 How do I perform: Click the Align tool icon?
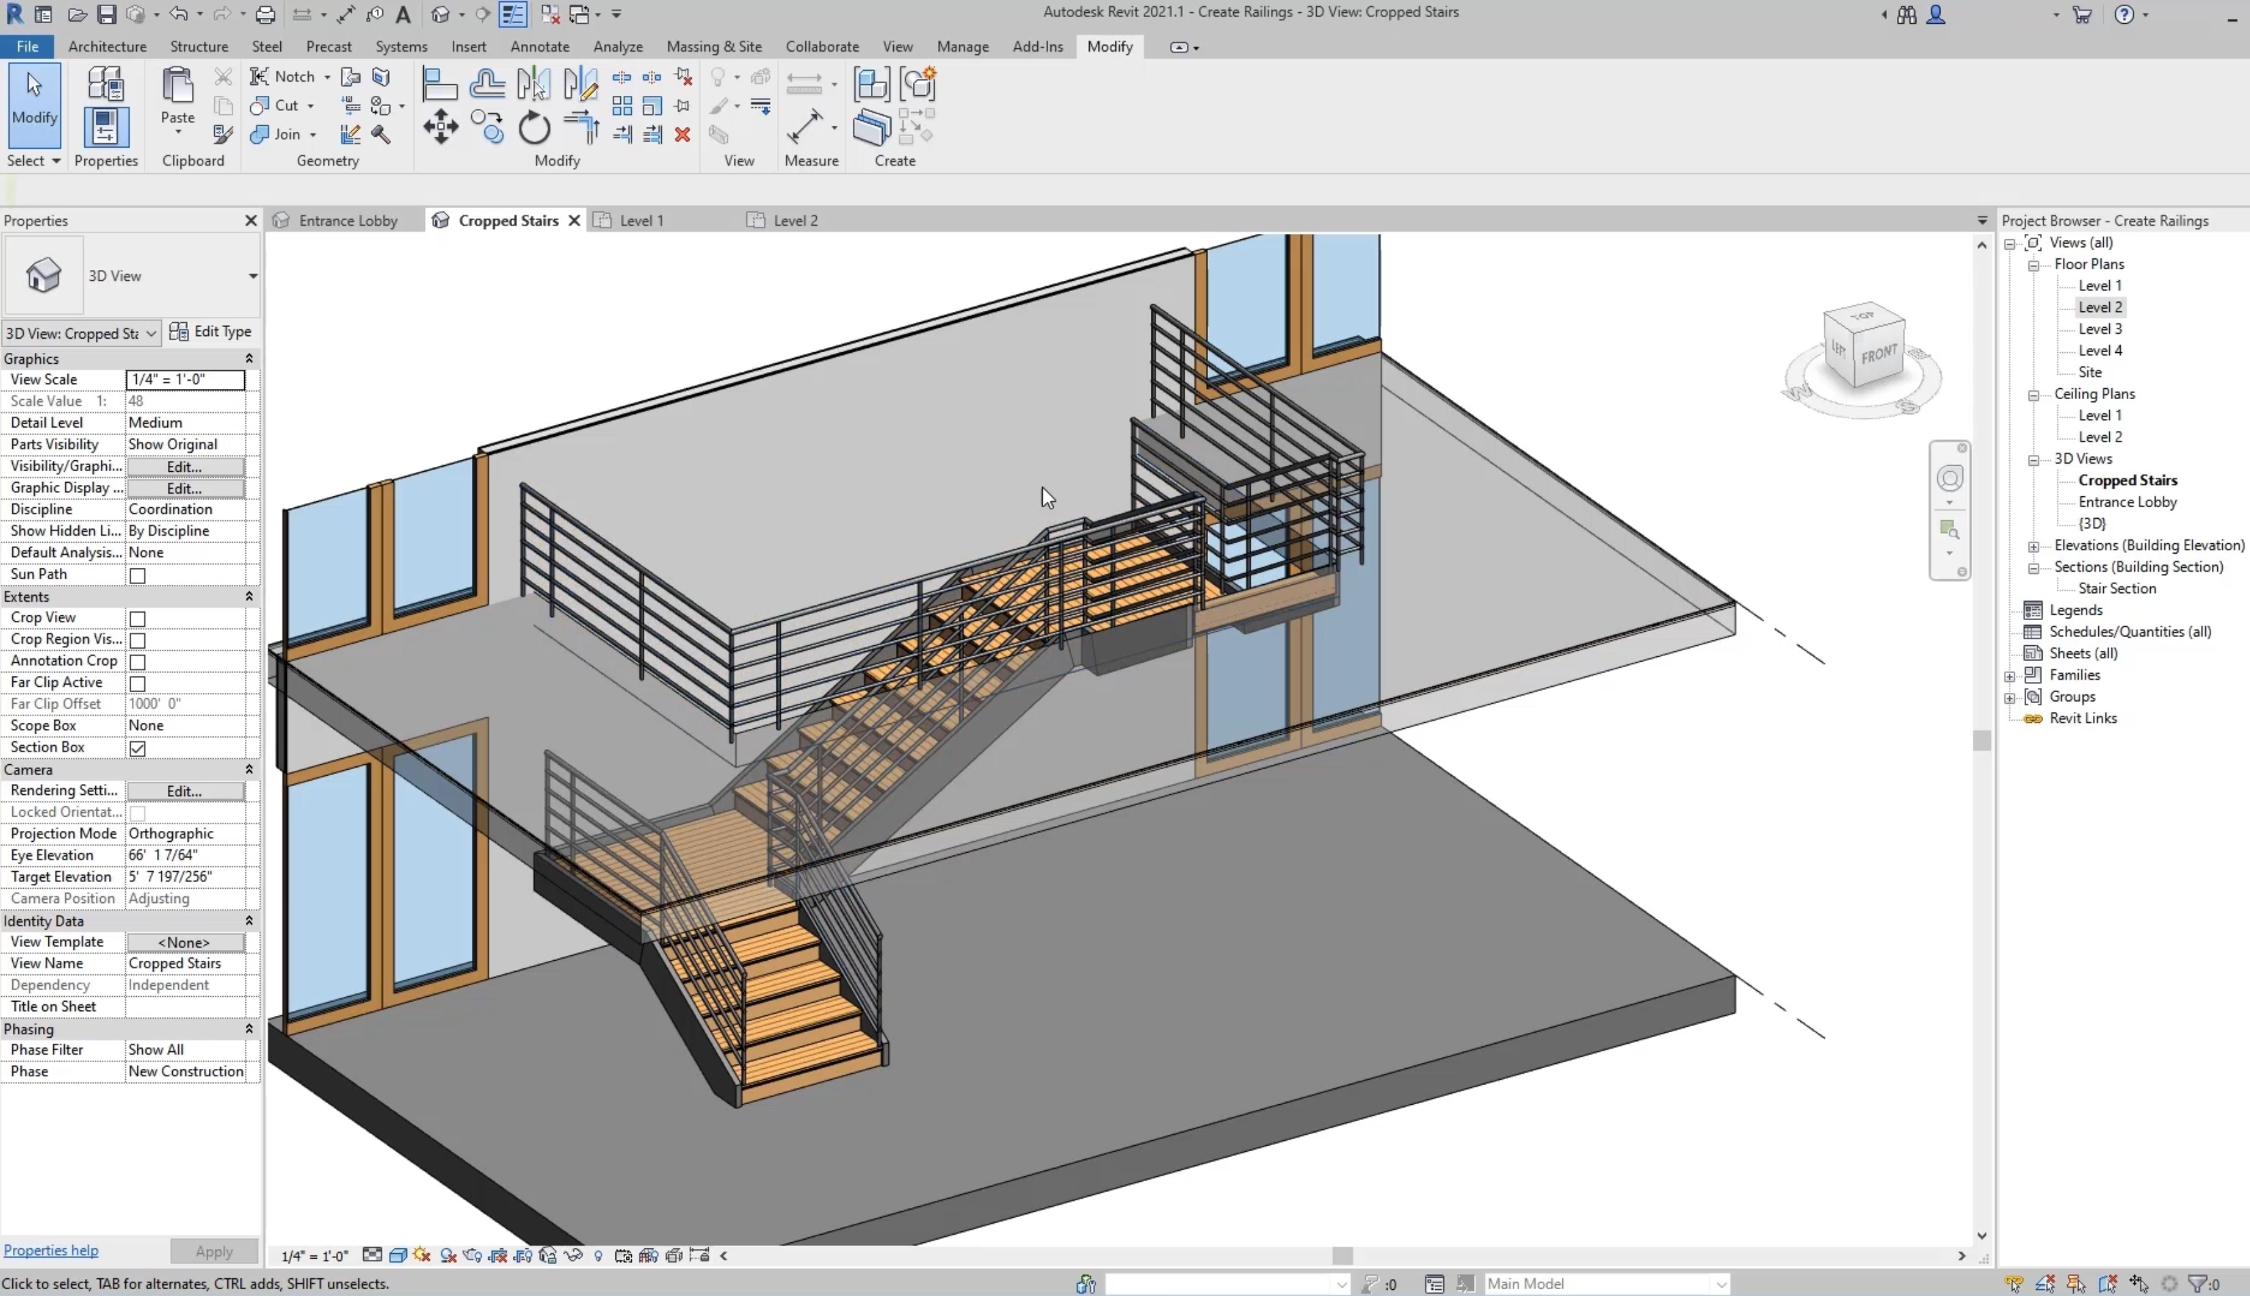pyautogui.click(x=440, y=84)
